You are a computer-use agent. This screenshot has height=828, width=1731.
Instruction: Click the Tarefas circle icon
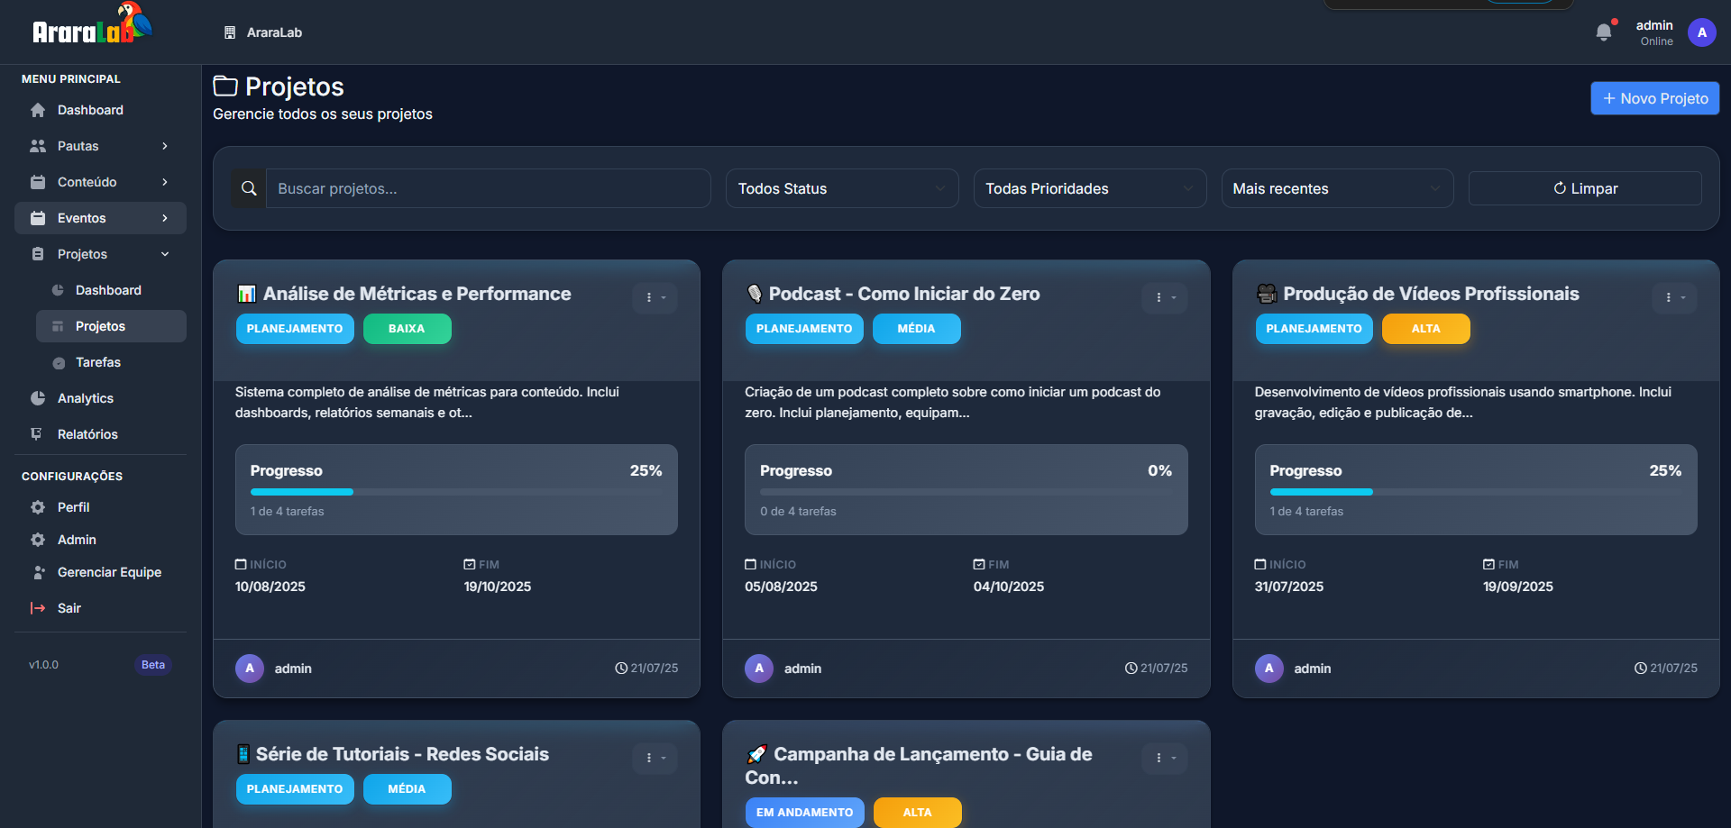point(59,363)
